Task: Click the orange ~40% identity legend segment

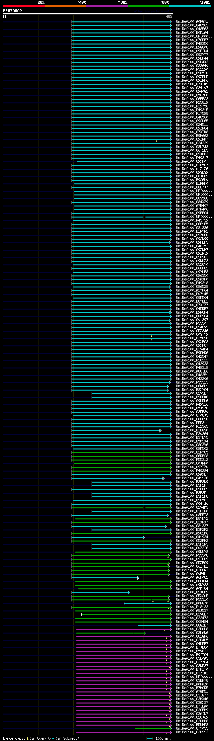Action: click(x=65, y=6)
